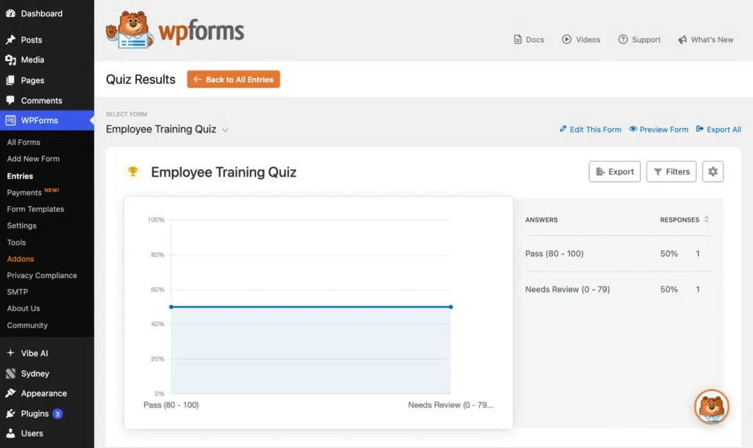Click the Appearance brush icon
The width and height of the screenshot is (753, 448).
click(10, 394)
